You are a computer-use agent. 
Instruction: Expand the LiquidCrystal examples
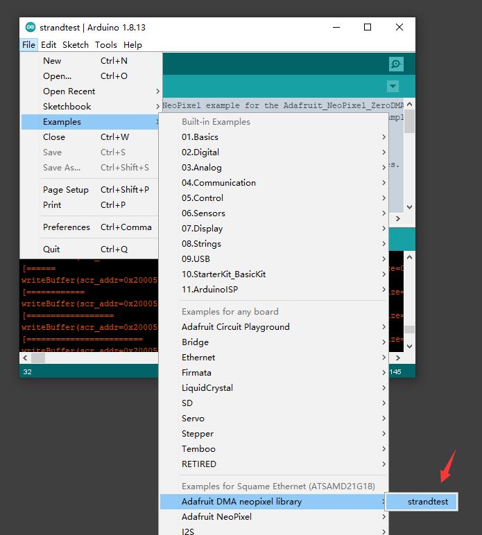(274, 388)
